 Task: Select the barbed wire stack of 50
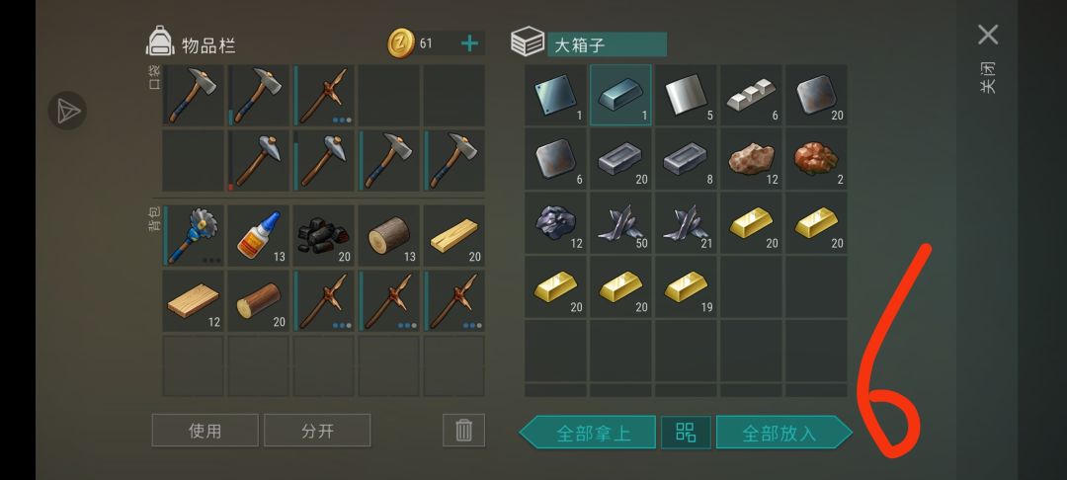click(x=620, y=222)
